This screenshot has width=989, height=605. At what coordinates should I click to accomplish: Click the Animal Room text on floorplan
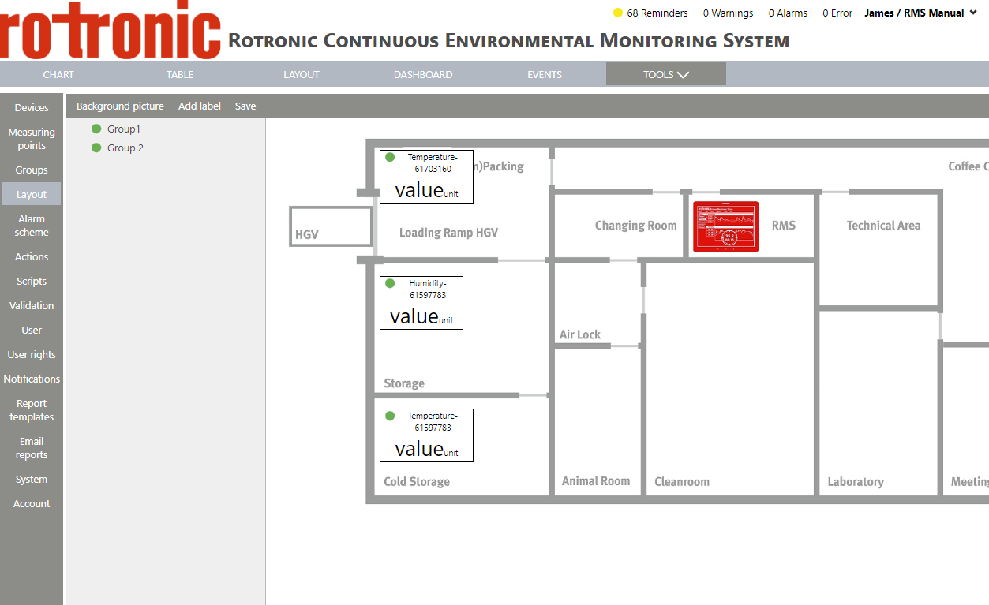coord(596,481)
